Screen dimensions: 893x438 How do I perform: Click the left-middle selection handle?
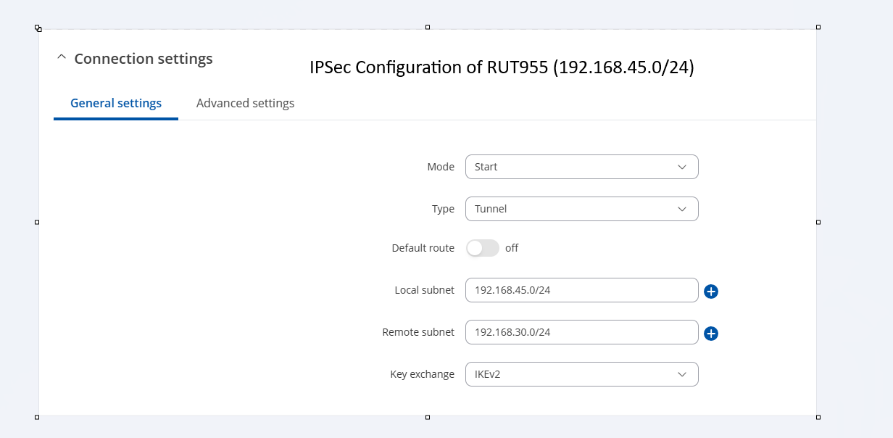click(37, 222)
